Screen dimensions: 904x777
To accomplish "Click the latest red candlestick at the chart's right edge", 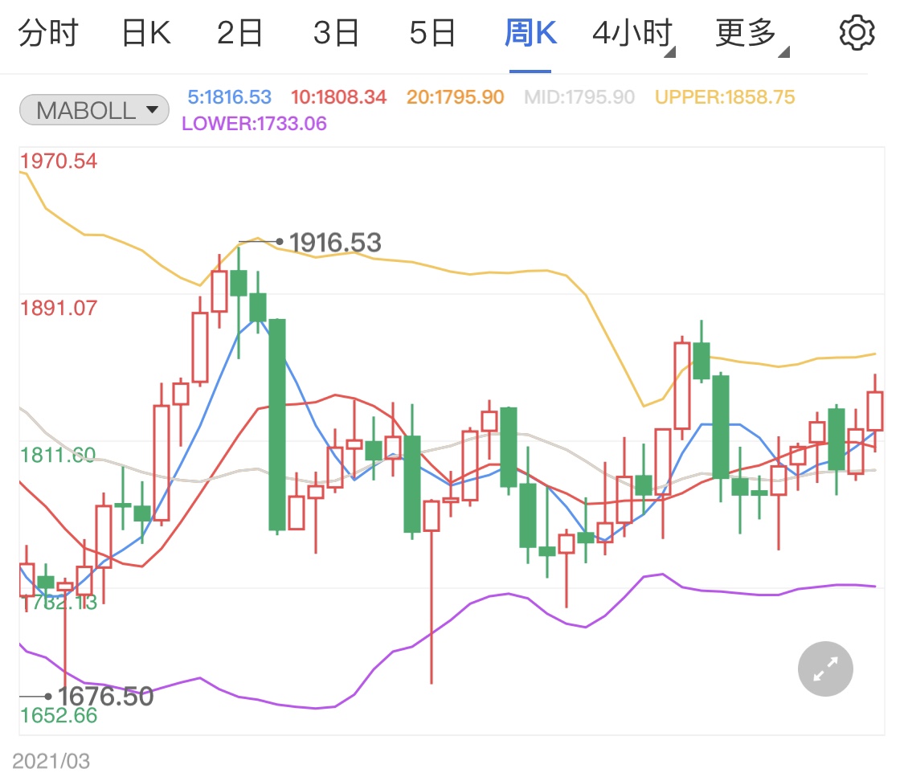I will [874, 411].
